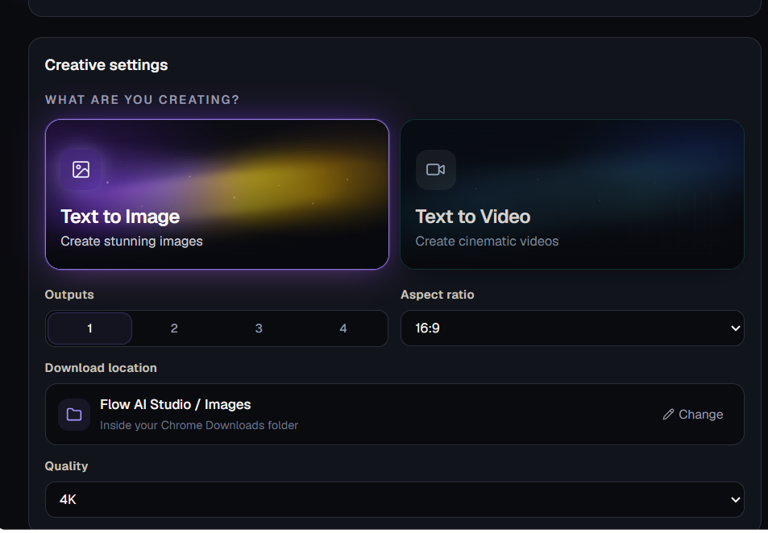The width and height of the screenshot is (768, 533).
Task: Click the 'Aspect ratio' label
Action: 438,295
